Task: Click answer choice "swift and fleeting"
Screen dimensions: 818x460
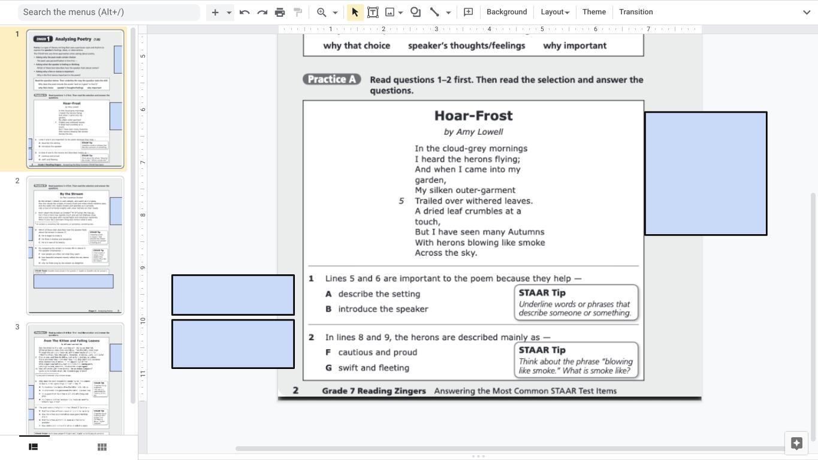Action: pos(374,368)
